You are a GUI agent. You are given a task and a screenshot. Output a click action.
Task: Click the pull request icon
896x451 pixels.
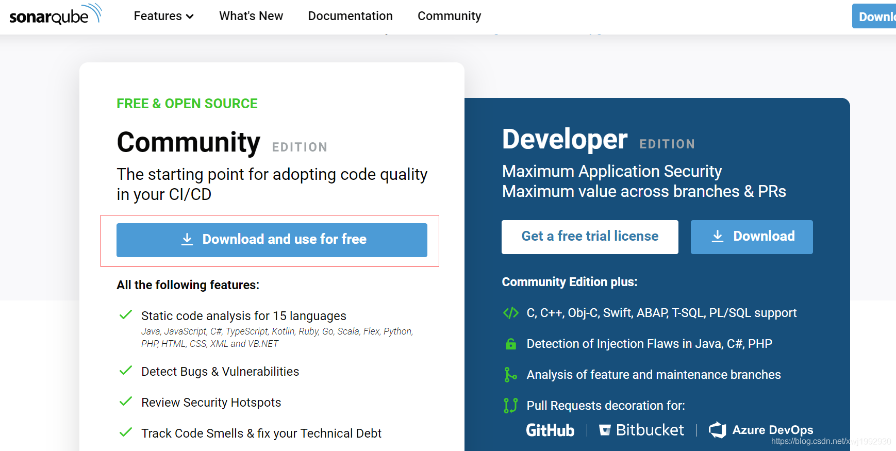(x=510, y=406)
